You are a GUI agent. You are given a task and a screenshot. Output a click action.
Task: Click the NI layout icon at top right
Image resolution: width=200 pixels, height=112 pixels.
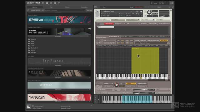(172, 3)
